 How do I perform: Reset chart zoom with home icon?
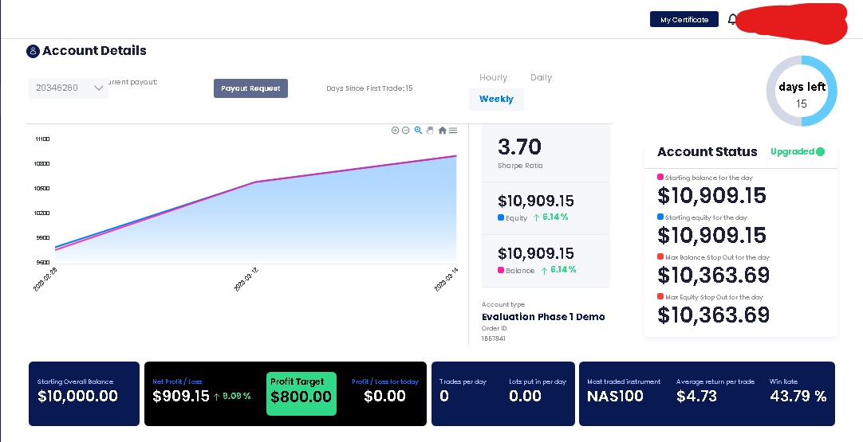coord(442,131)
